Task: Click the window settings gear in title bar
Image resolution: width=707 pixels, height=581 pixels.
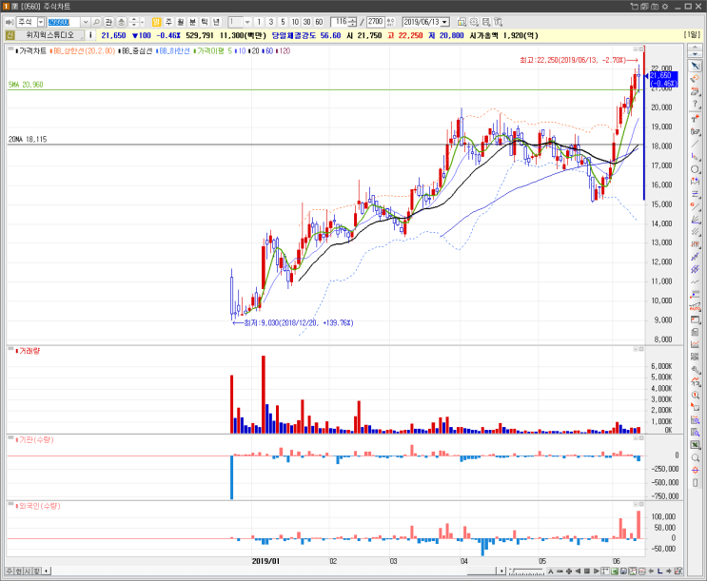Action: pyautogui.click(x=664, y=7)
